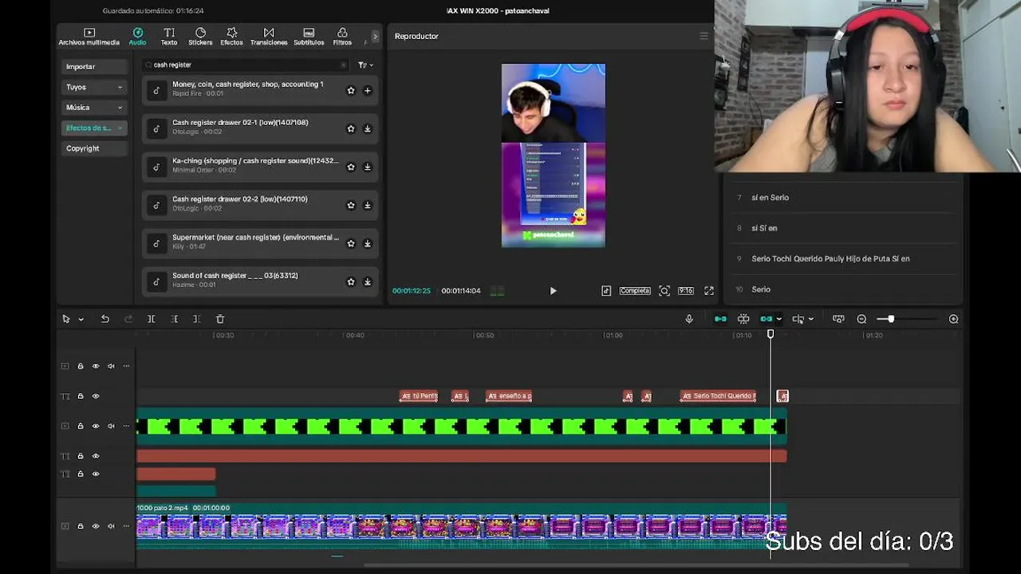Open the Completa preview quality dropdown
The width and height of the screenshot is (1021, 574).
635,291
